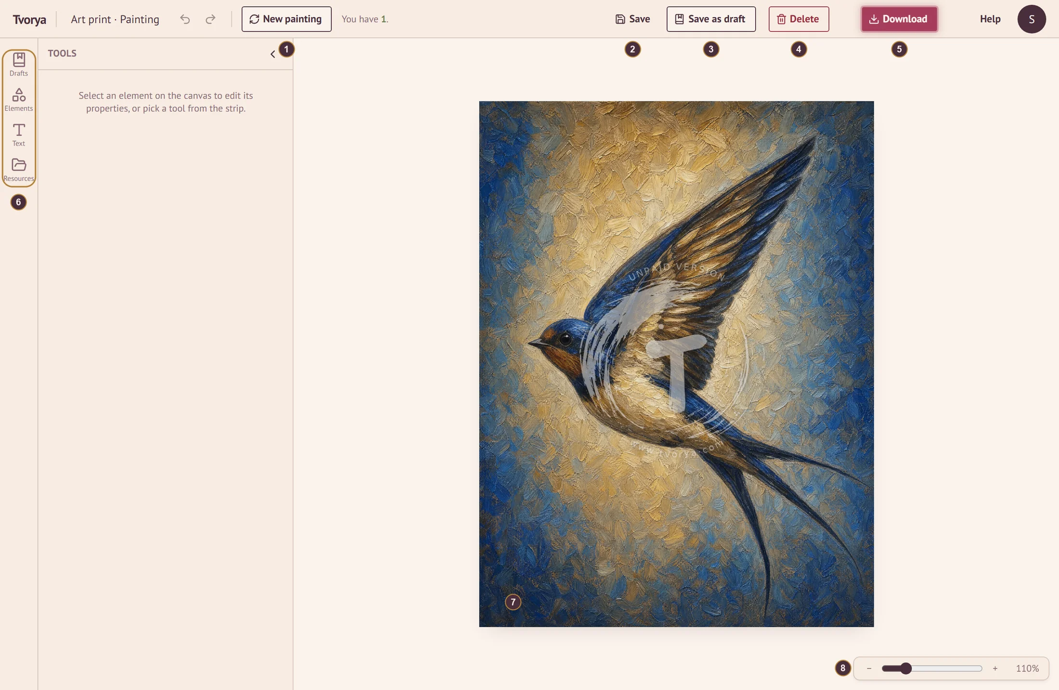Start a New painting
Viewport: 1059px width, 690px height.
pyautogui.click(x=286, y=19)
